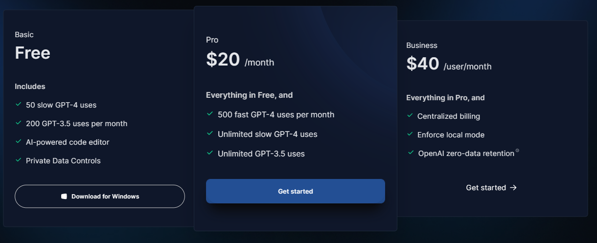Viewport: 597px width, 243px height.
Task: Click the checkmark beside Unlimited GPT-3.5 uses
Action: (x=209, y=153)
